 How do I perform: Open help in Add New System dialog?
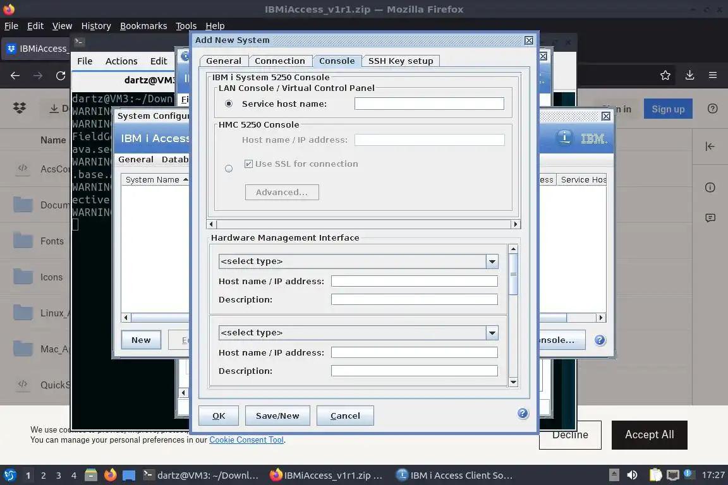click(x=523, y=414)
